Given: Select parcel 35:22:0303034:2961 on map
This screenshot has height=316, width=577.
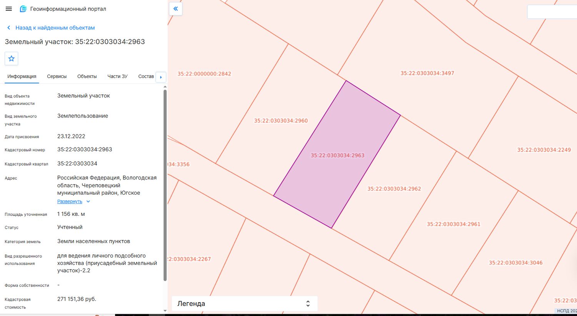Looking at the screenshot, I should tap(454, 224).
